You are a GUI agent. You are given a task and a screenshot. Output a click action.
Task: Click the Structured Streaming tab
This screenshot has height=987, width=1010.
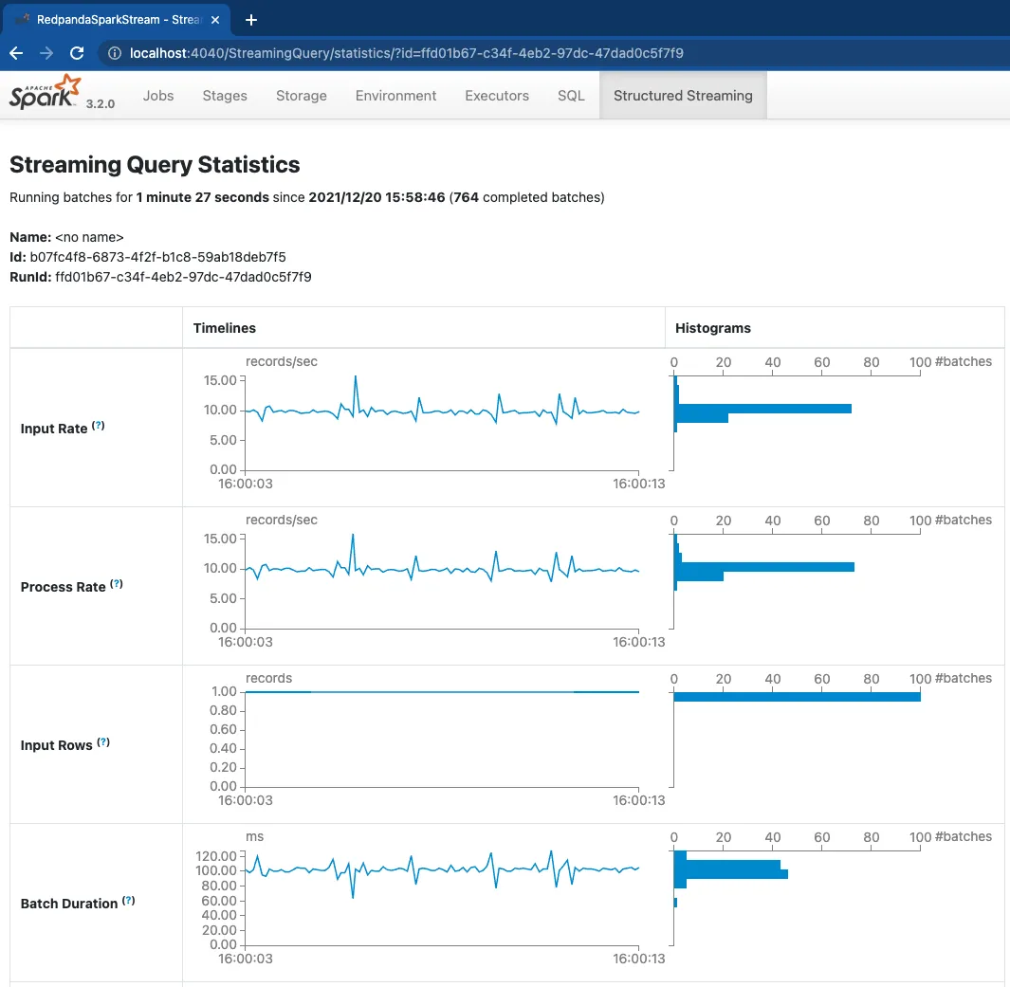click(x=683, y=95)
